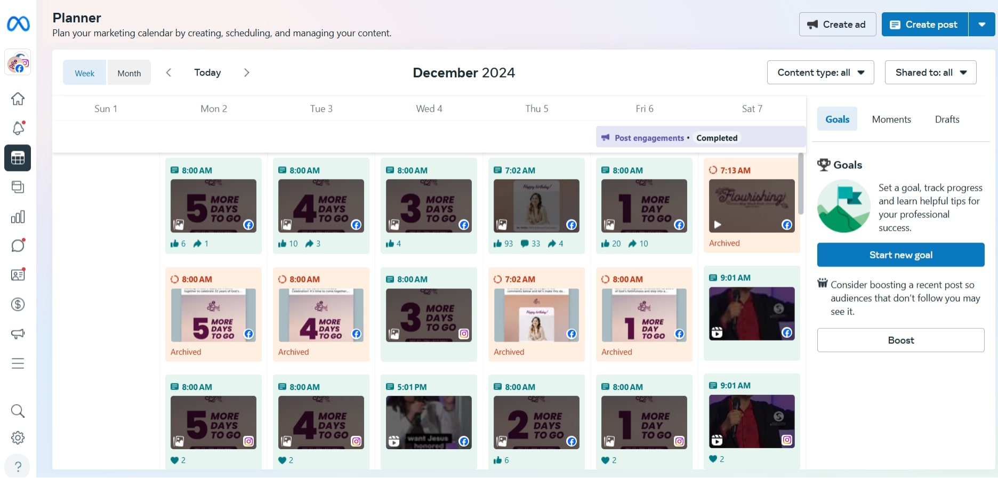
Task: Open Saturday's 9:01 AM Instagram reel
Action: pos(752,421)
